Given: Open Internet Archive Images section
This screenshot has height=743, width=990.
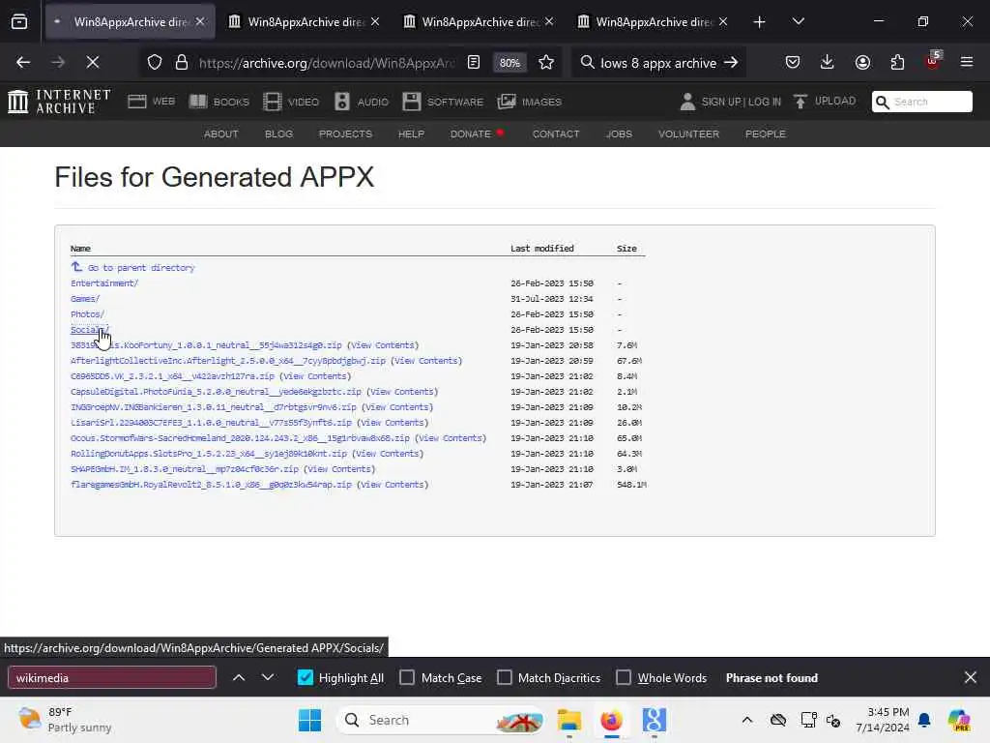Looking at the screenshot, I should [x=529, y=101].
